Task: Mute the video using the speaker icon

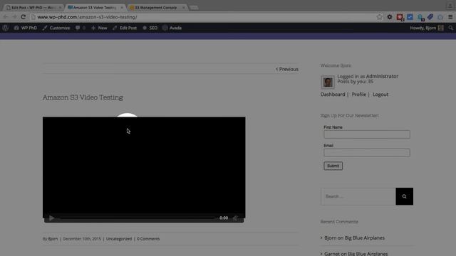Action: pyautogui.click(x=235, y=218)
